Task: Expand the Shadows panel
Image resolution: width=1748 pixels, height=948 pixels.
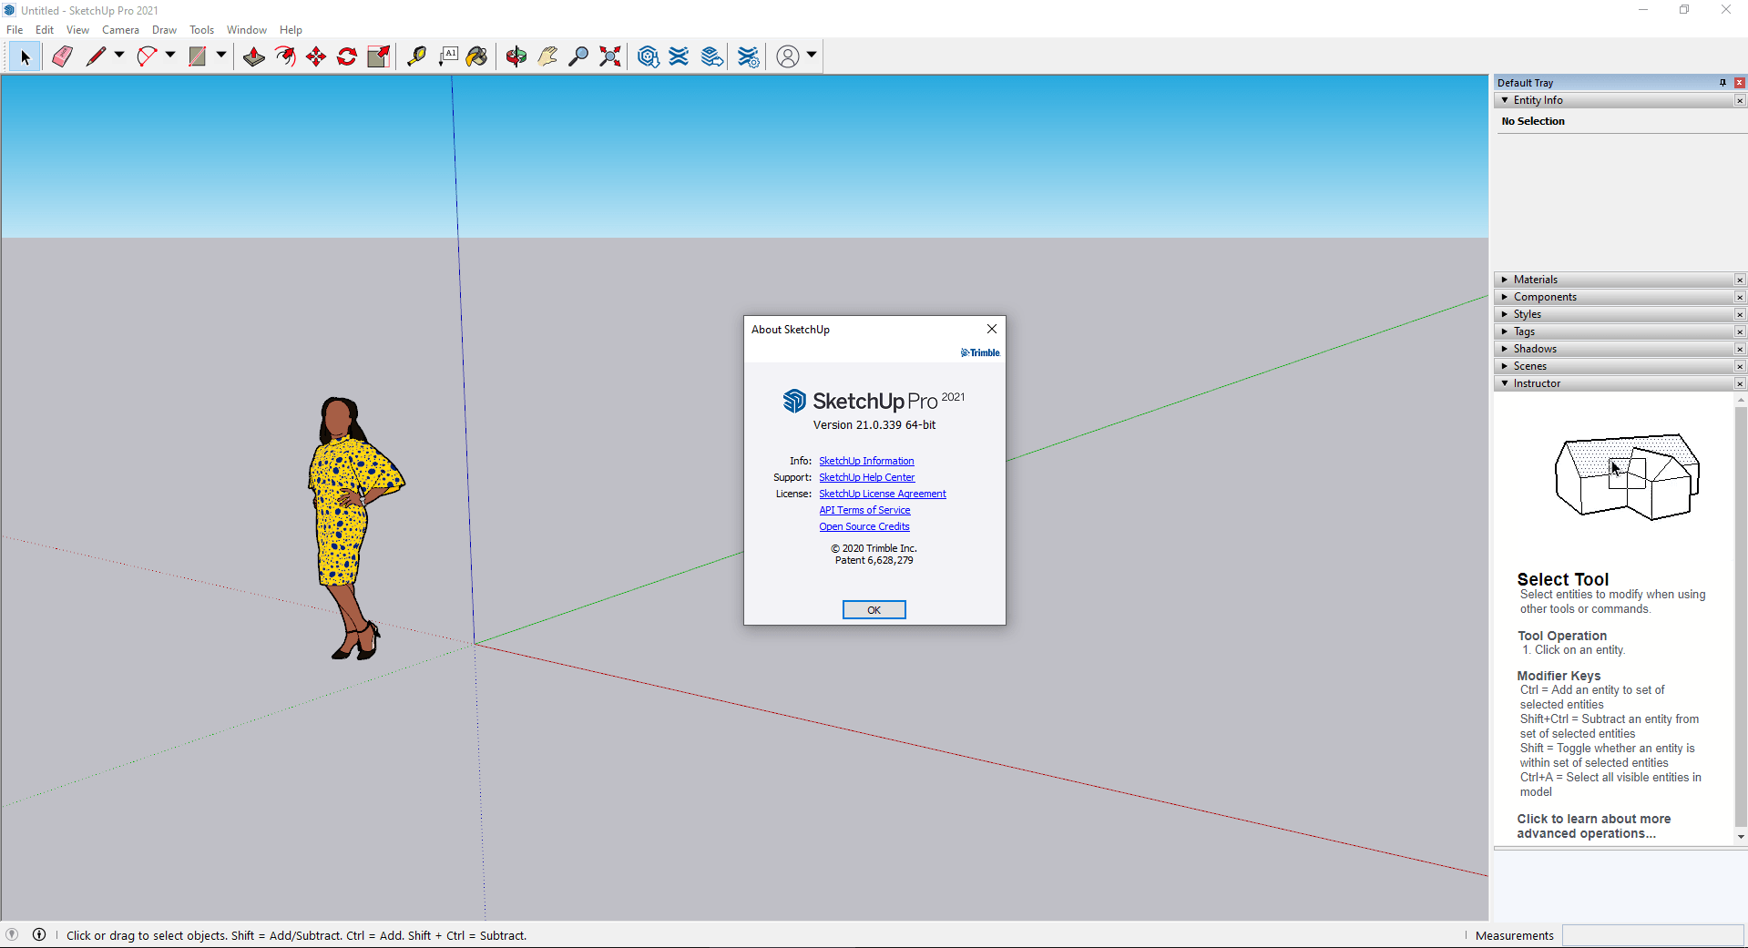Action: pyautogui.click(x=1535, y=349)
